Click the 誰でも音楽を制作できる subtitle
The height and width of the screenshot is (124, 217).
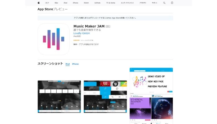tap(87, 30)
